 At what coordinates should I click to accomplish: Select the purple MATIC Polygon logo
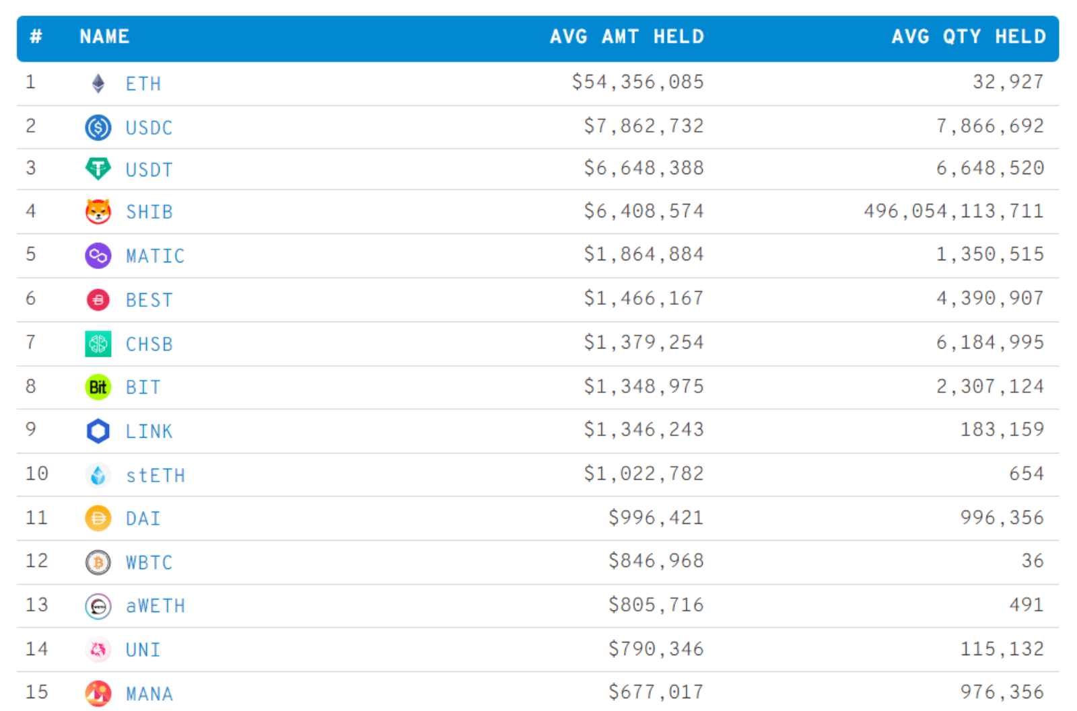98,254
